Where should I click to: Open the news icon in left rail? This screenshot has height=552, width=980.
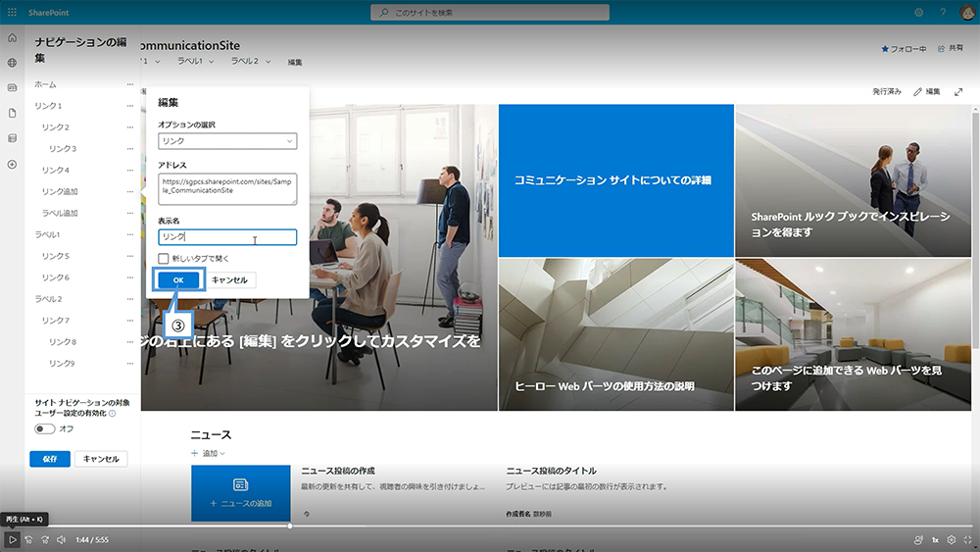[x=12, y=87]
